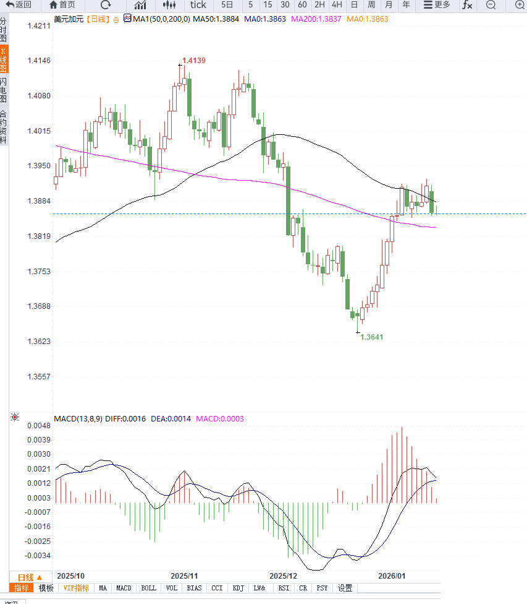
Task: Click the 返回 back arrow button
Action: (x=19, y=5)
